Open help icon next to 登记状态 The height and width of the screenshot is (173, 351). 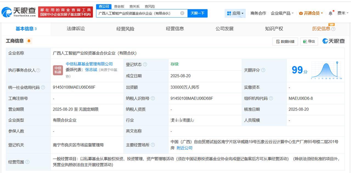pyautogui.click(x=145, y=64)
